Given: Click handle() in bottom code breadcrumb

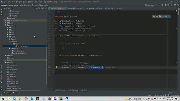Looking at the screenshot, I should (x=84, y=90).
